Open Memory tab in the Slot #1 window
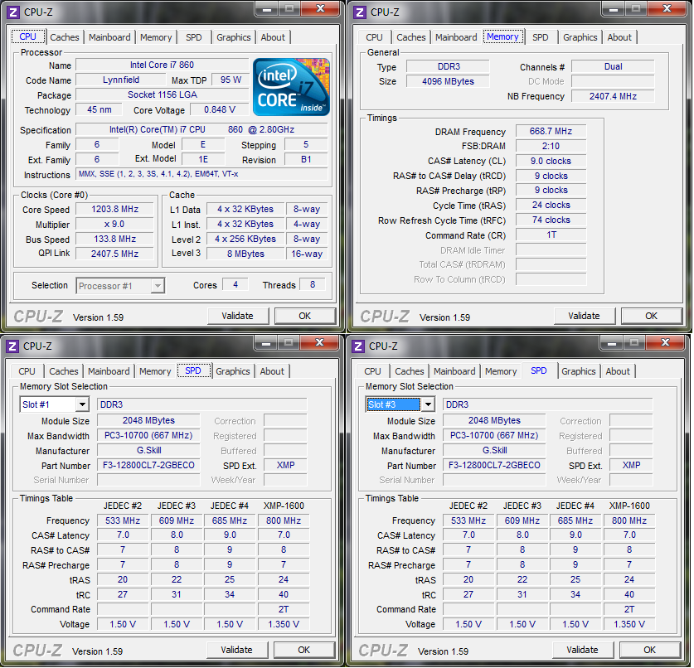Image resolution: width=694 pixels, height=668 pixels. click(155, 371)
